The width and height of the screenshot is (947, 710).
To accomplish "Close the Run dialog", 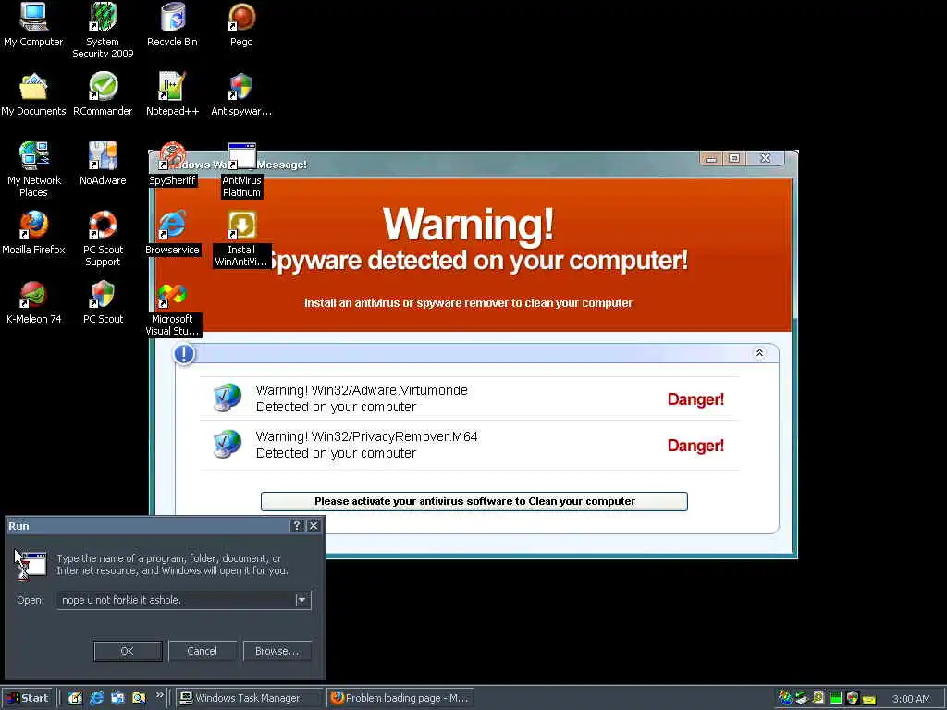I will (x=314, y=526).
